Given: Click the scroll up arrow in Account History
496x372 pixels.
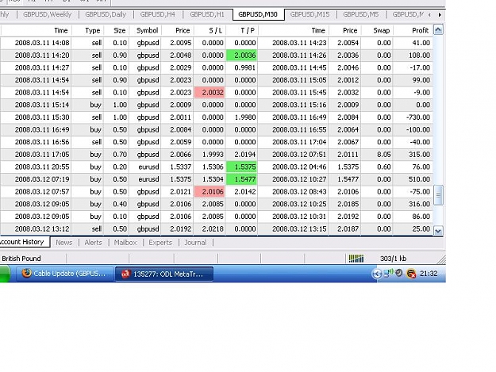Looking at the screenshot, I should tap(438, 30).
